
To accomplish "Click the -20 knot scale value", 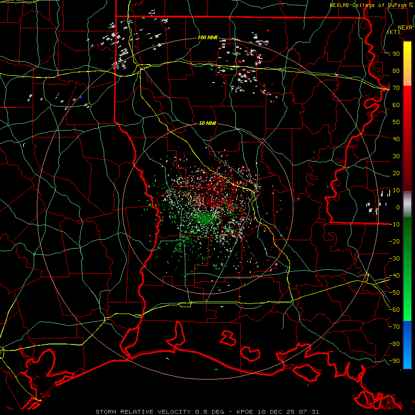I will click(x=394, y=241).
